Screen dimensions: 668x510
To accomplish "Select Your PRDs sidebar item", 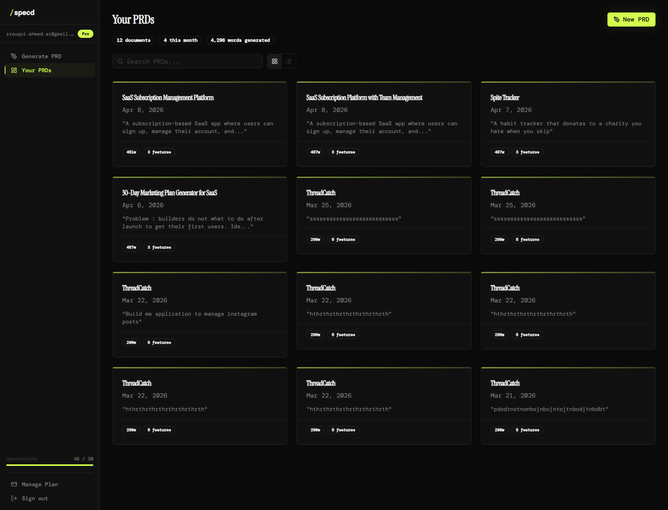I will pos(50,70).
